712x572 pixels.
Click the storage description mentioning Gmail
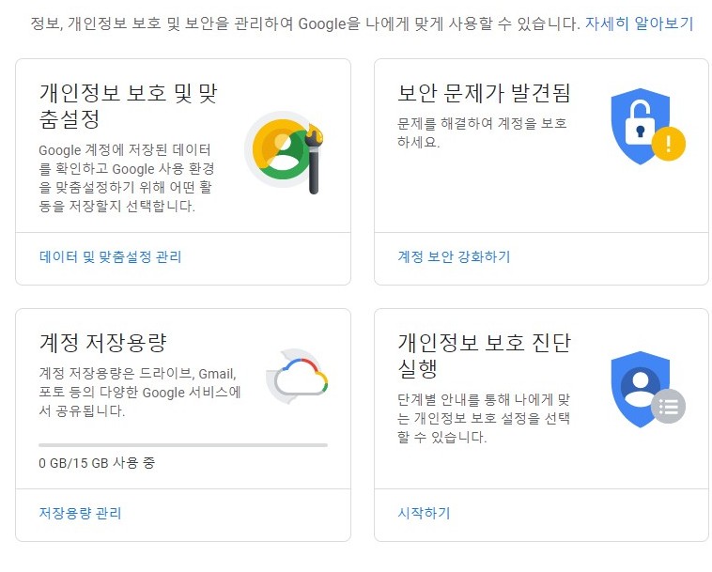pos(140,393)
